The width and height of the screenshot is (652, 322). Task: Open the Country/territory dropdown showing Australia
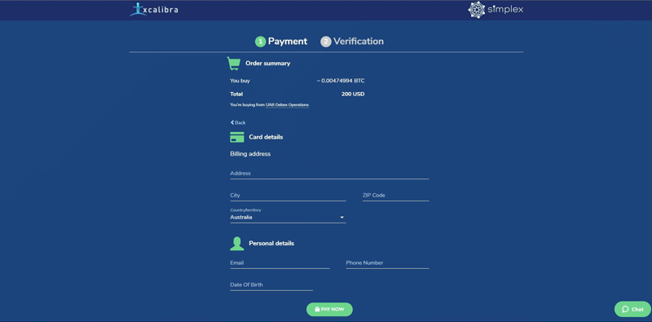coord(288,217)
